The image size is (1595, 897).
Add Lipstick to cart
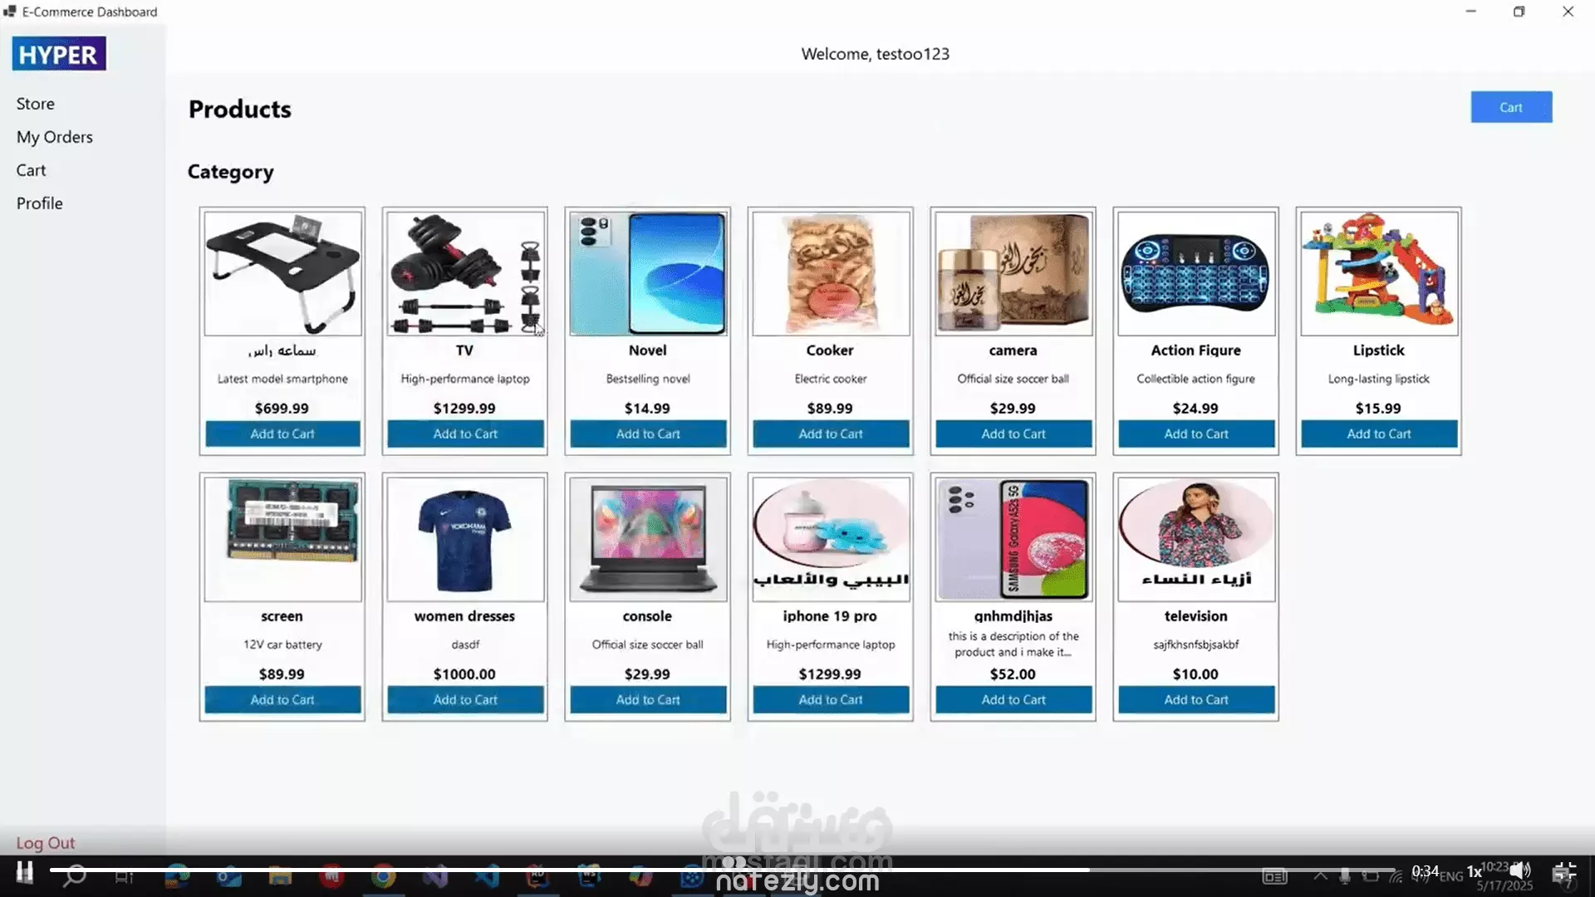coord(1379,434)
